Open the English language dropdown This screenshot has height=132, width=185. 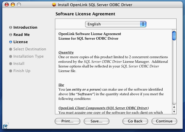pos(116,24)
